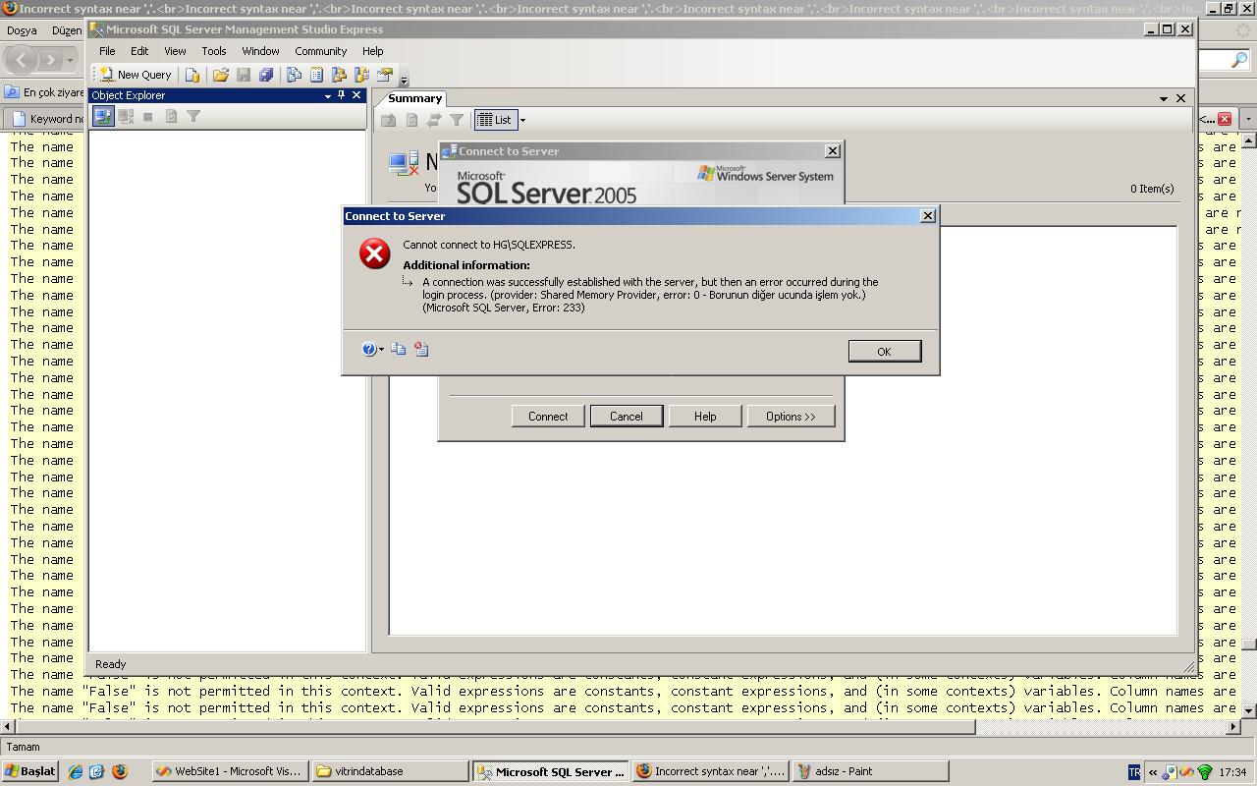This screenshot has width=1257, height=786.
Task: Switch to adsız - Paint taskbar item
Action: pos(871,771)
